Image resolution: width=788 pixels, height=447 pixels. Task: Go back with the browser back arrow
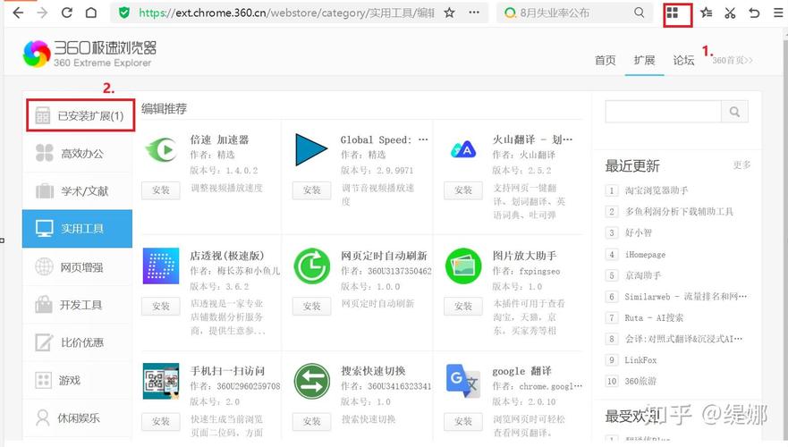point(18,13)
